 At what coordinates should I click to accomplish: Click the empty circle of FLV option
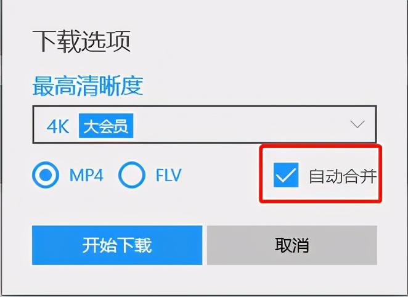132,174
